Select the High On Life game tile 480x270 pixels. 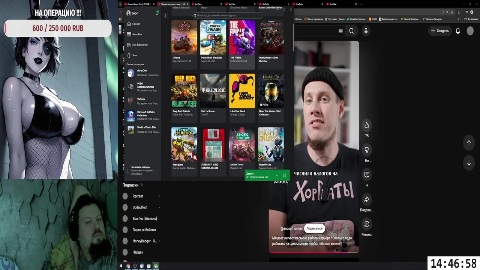click(271, 148)
